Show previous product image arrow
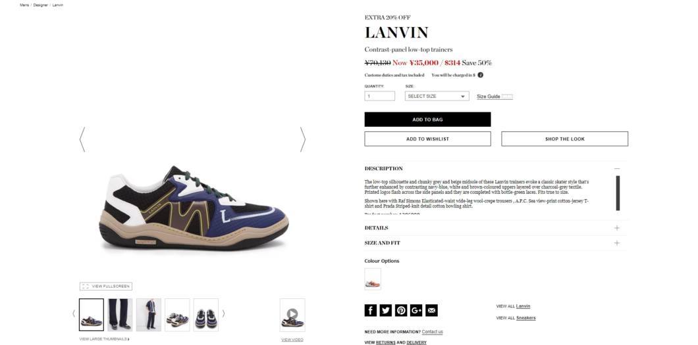This screenshot has height=345, width=698. tap(82, 139)
